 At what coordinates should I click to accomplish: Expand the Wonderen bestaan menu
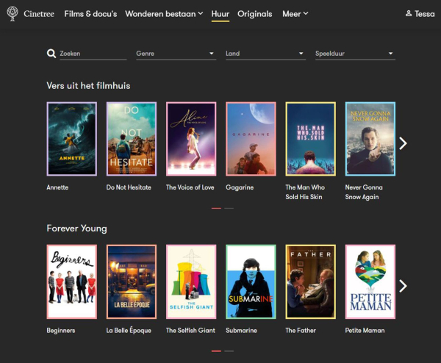(x=164, y=14)
